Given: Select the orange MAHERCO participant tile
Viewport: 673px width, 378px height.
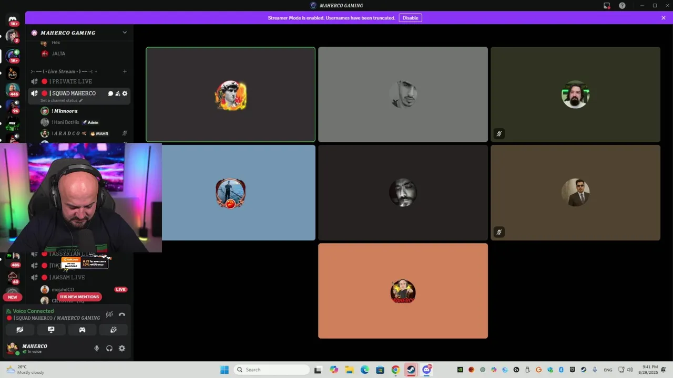Looking at the screenshot, I should 403,291.
